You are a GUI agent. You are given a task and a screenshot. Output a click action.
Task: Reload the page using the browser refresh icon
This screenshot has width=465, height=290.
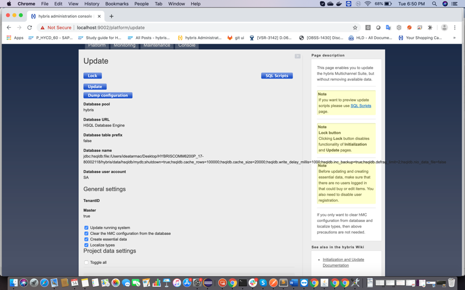pyautogui.click(x=30, y=27)
